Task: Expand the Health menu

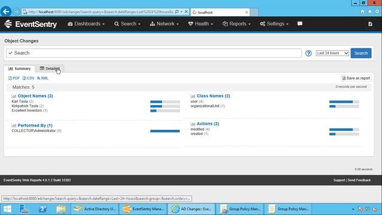Action: pos(201,24)
